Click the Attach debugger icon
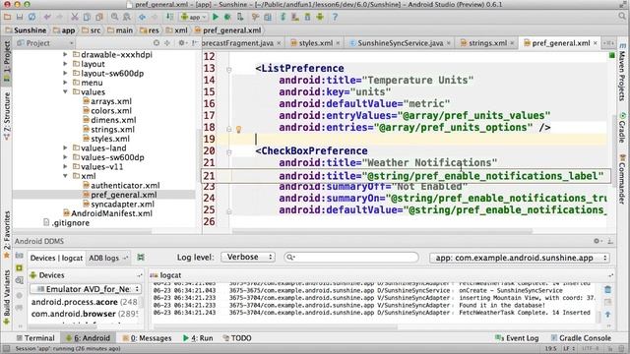This screenshot has width=630, height=354. coord(240,17)
